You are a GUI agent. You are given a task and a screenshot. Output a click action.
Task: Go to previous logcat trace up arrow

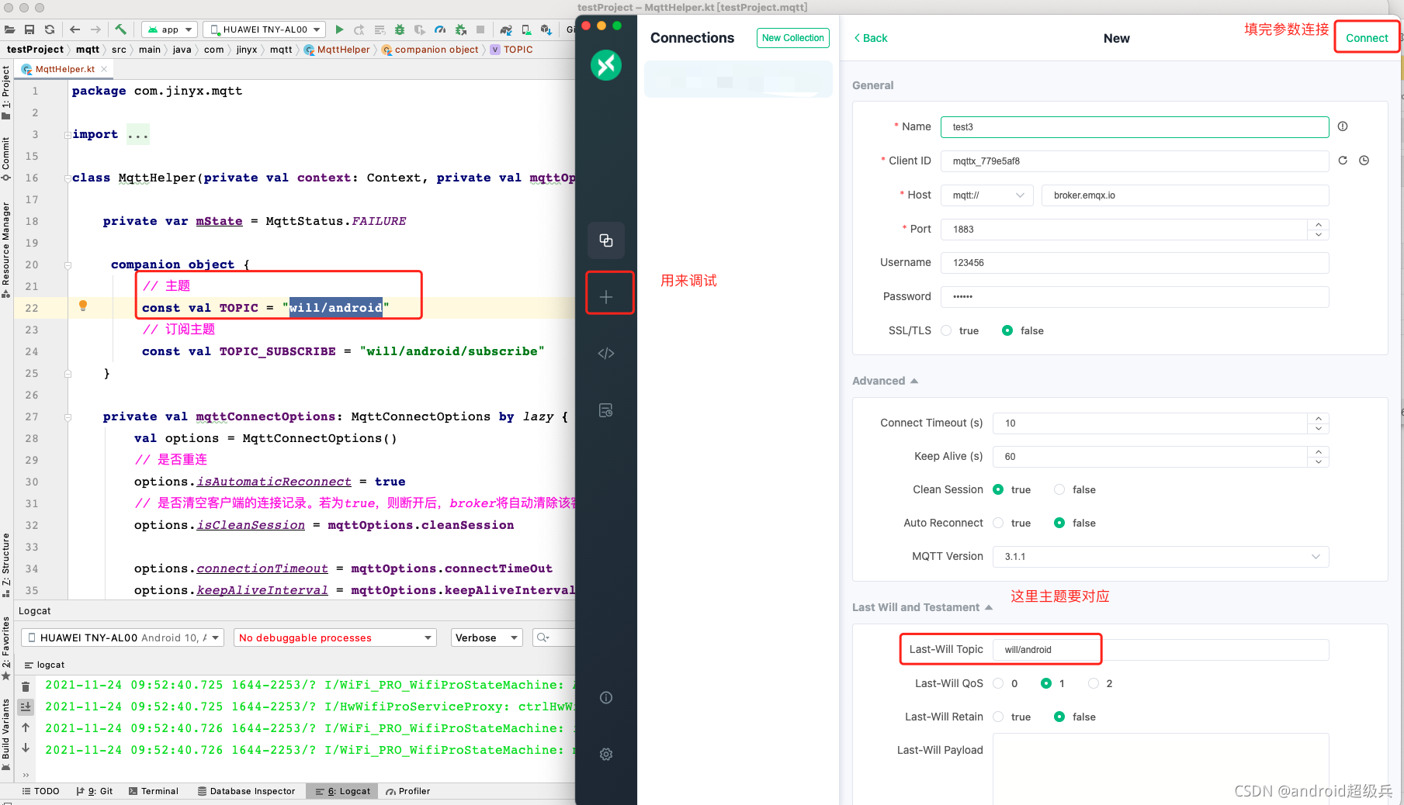point(26,727)
